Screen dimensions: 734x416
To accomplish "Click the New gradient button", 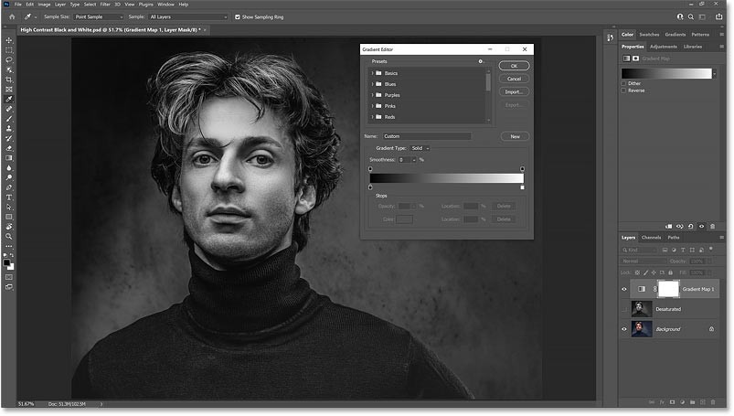I will pyautogui.click(x=515, y=136).
